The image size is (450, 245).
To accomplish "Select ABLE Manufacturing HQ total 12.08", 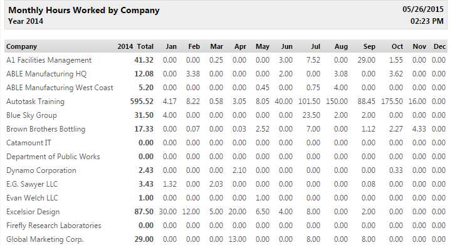I will coord(144,74).
